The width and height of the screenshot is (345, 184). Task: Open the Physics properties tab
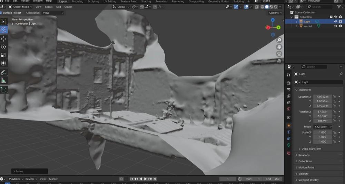click(288, 132)
